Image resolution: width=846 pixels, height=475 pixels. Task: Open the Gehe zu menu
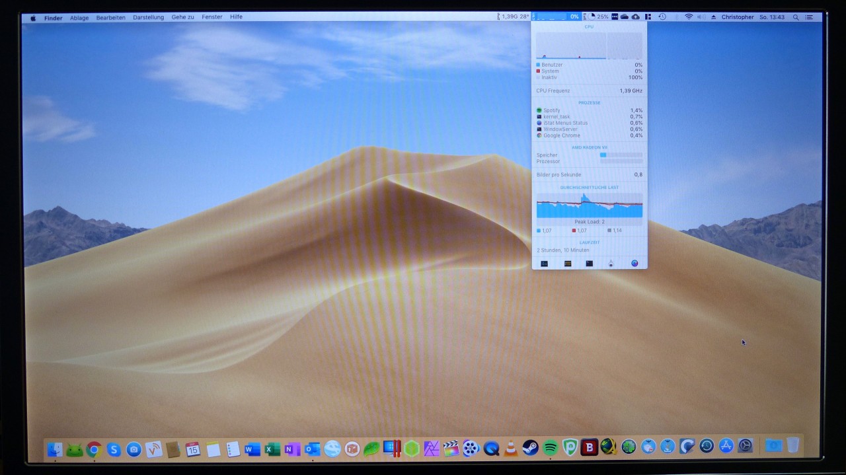[x=183, y=17]
